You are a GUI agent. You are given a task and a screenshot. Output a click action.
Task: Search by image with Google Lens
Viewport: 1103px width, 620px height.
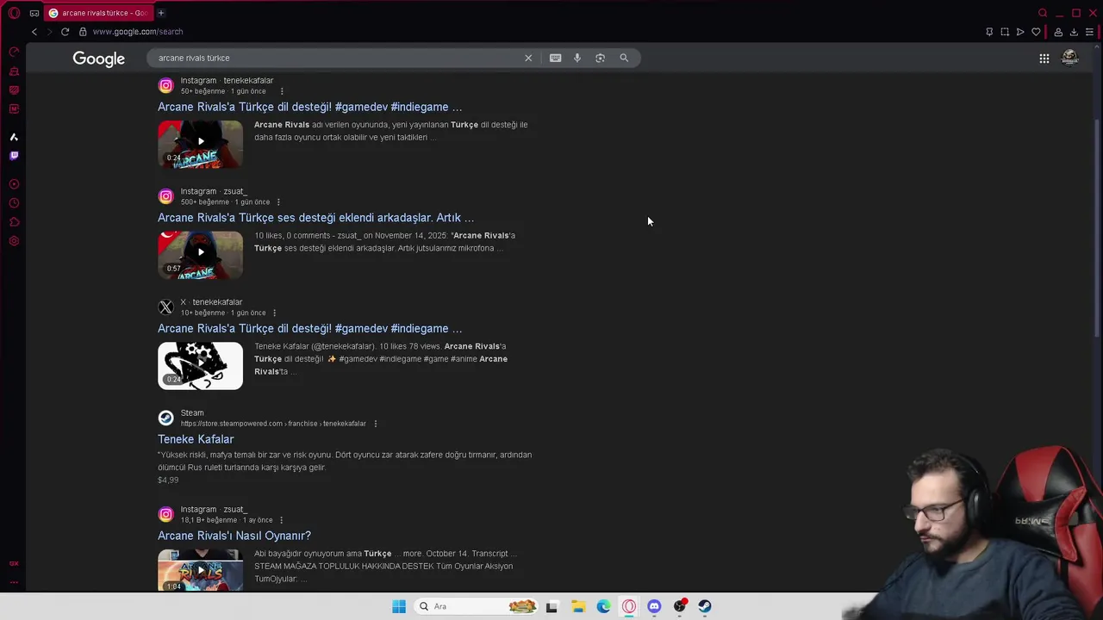601,58
